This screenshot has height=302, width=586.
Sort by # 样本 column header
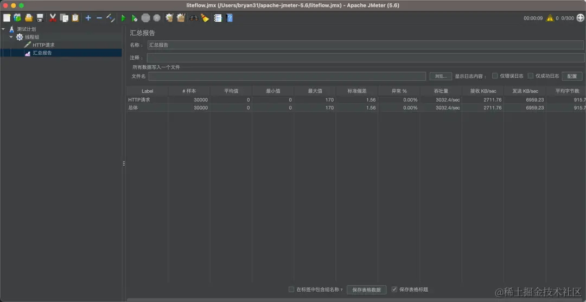(189, 91)
